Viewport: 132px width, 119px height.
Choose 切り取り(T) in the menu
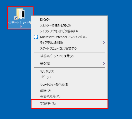tap(69, 71)
